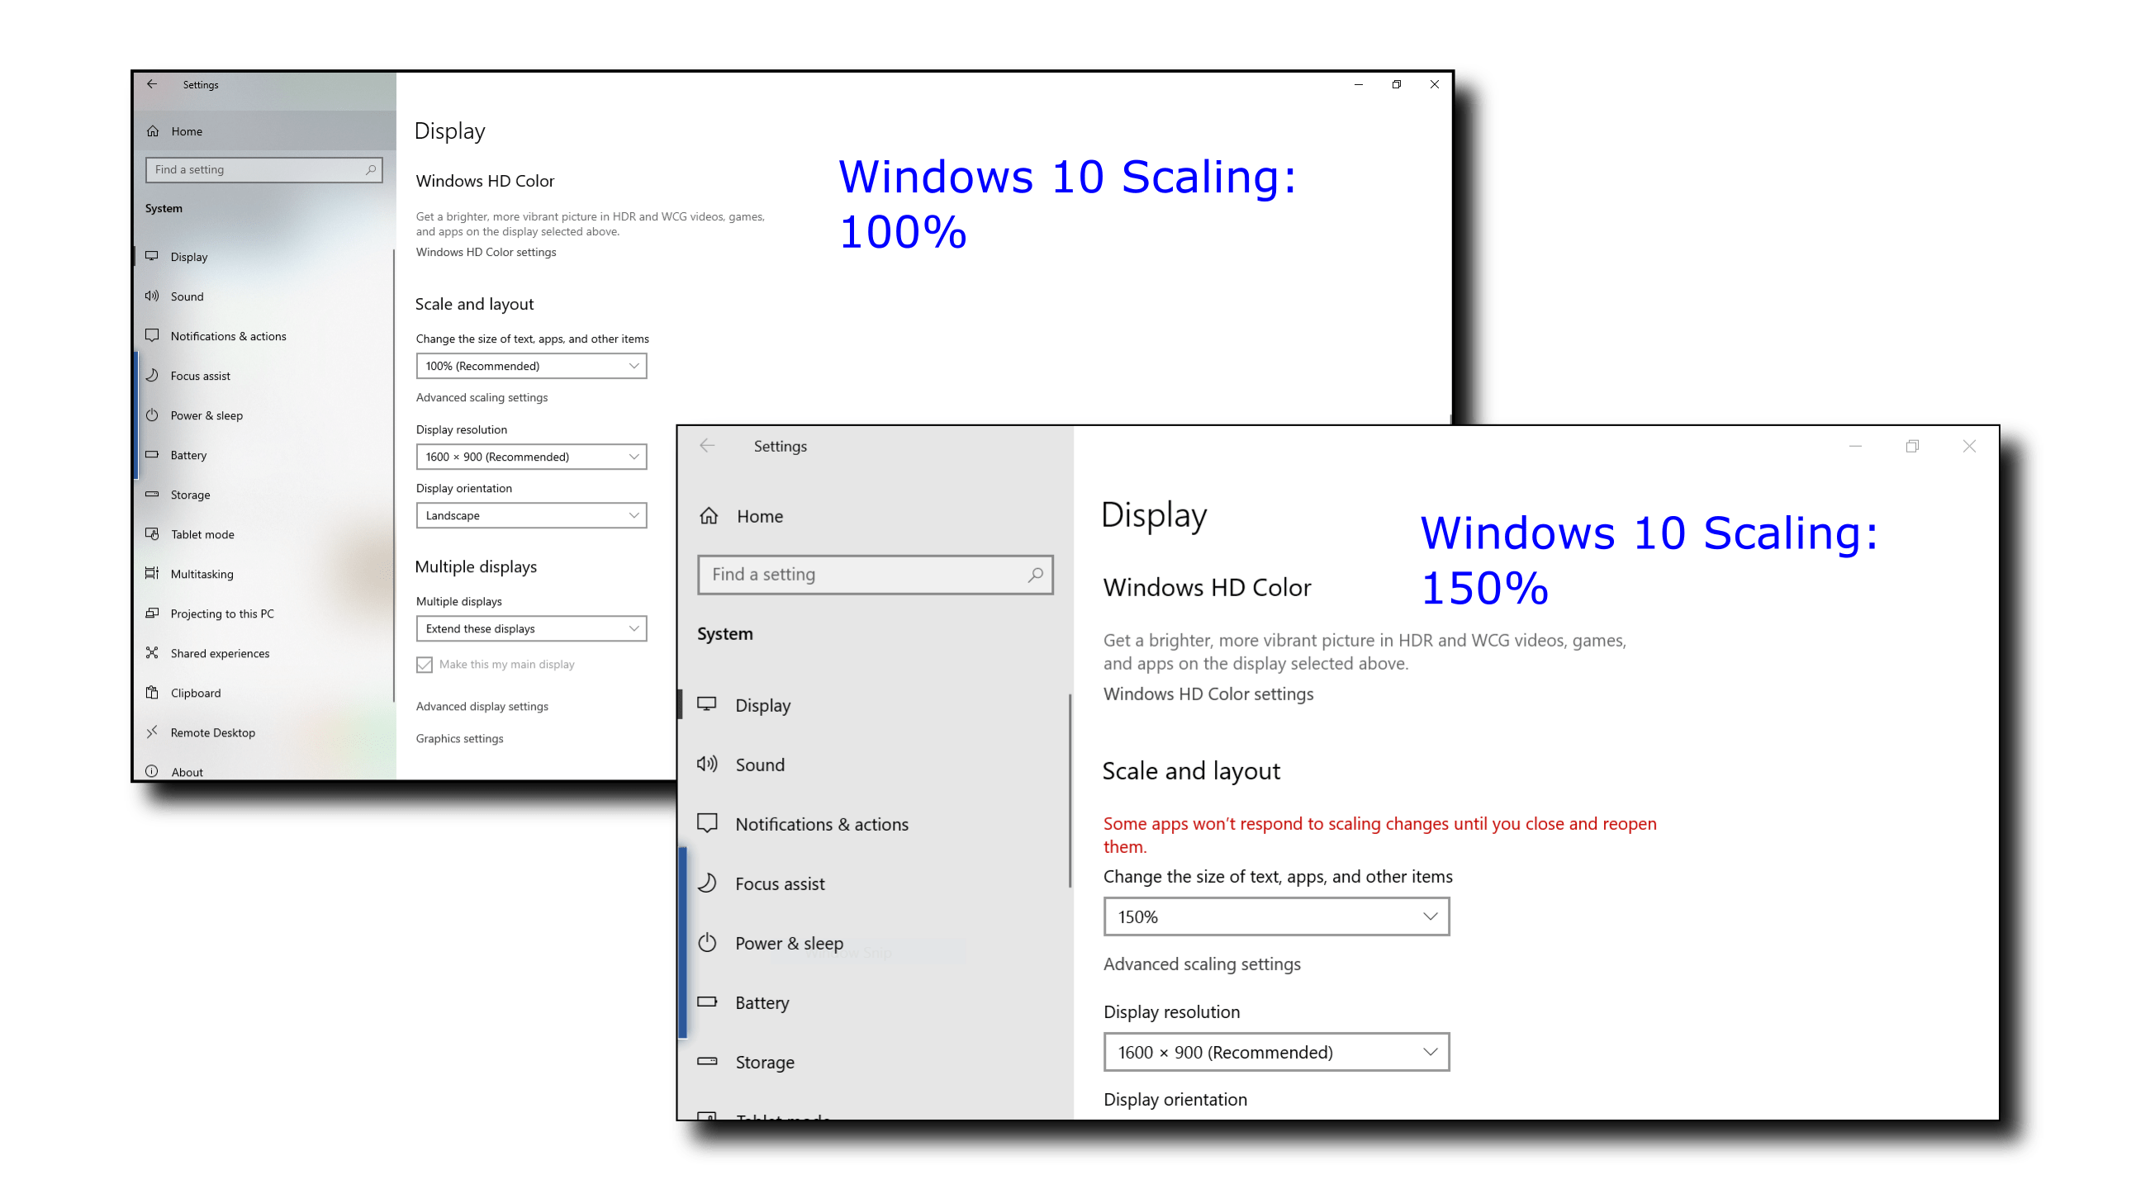Select Sound label in 100% window sidebar
2131x1189 pixels.
187,296
